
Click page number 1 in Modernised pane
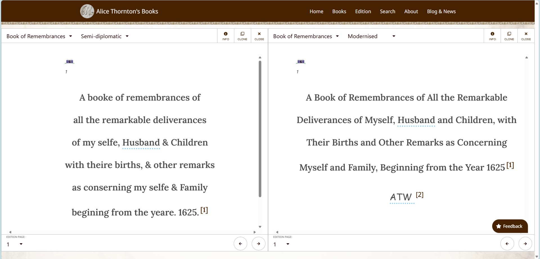point(298,72)
